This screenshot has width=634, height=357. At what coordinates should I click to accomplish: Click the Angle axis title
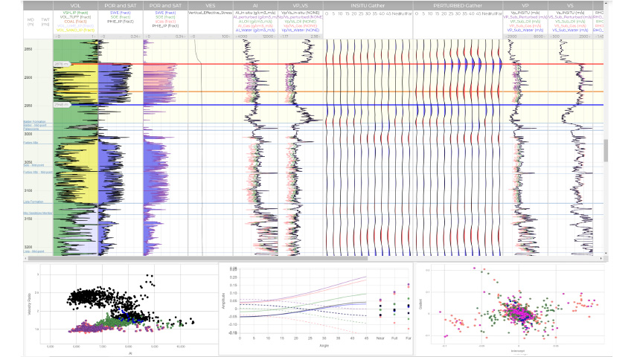click(324, 345)
